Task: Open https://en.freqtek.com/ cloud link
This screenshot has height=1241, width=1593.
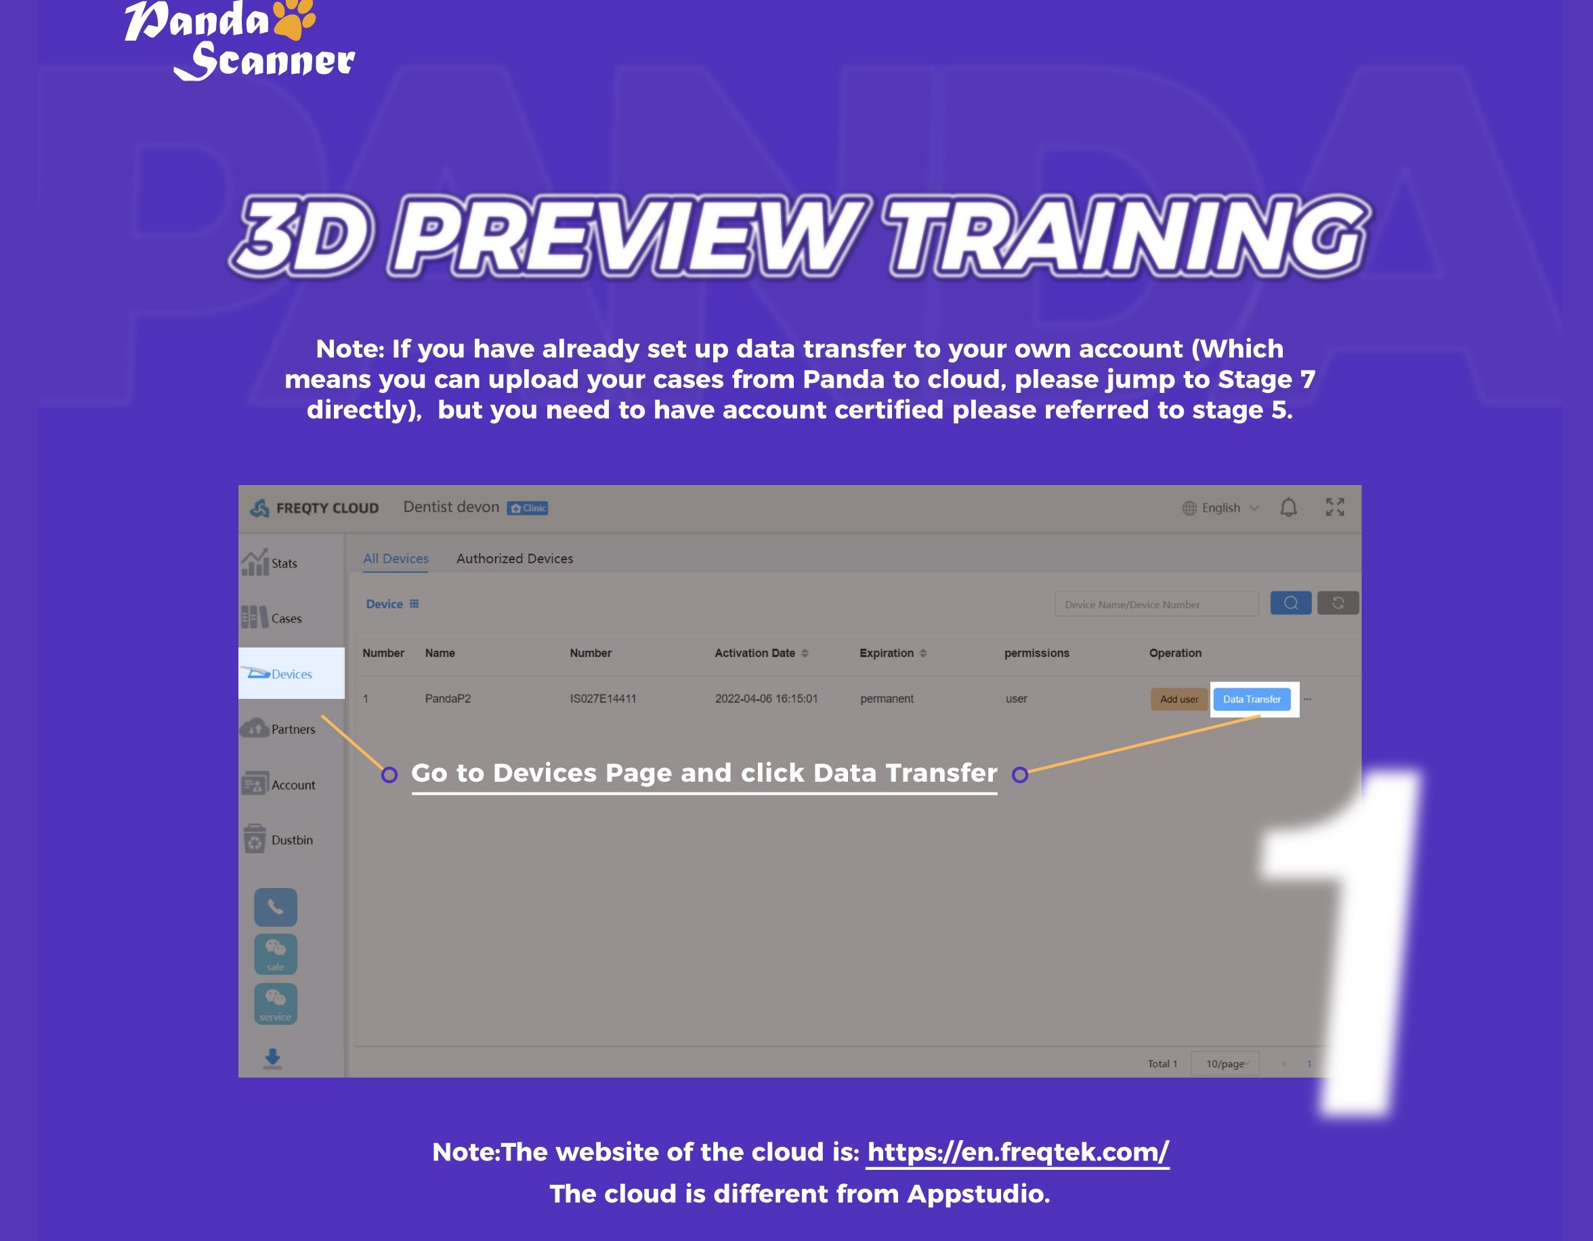Action: 1017,1152
